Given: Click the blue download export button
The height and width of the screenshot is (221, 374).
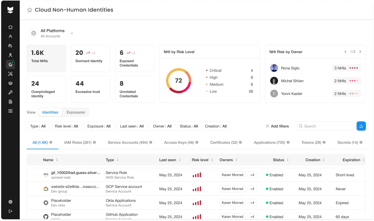Looking at the screenshot, I should point(361,126).
